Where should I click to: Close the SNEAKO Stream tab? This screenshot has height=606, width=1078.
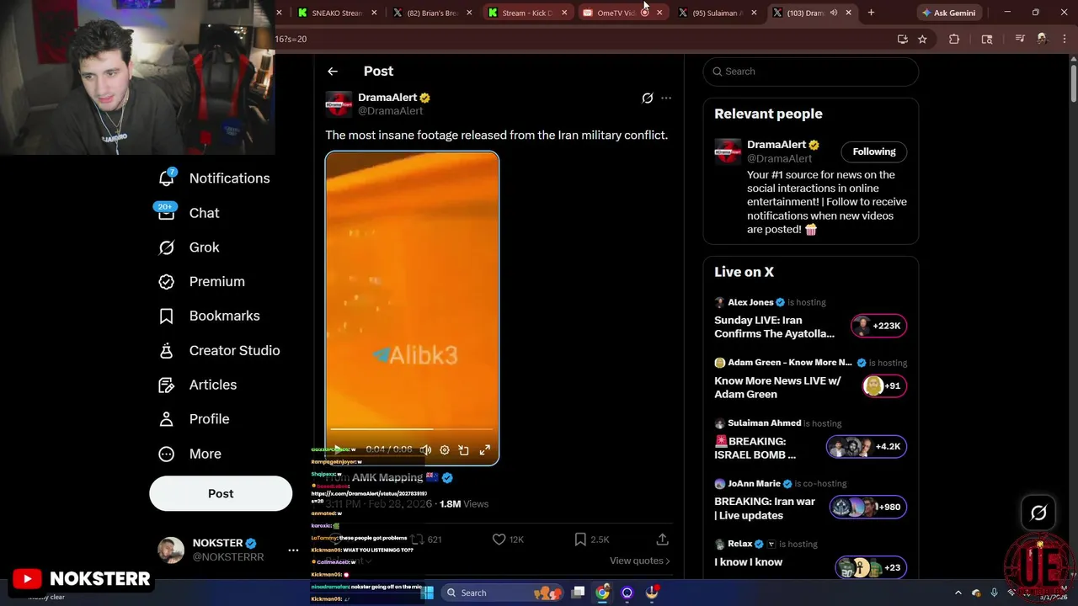click(x=374, y=13)
